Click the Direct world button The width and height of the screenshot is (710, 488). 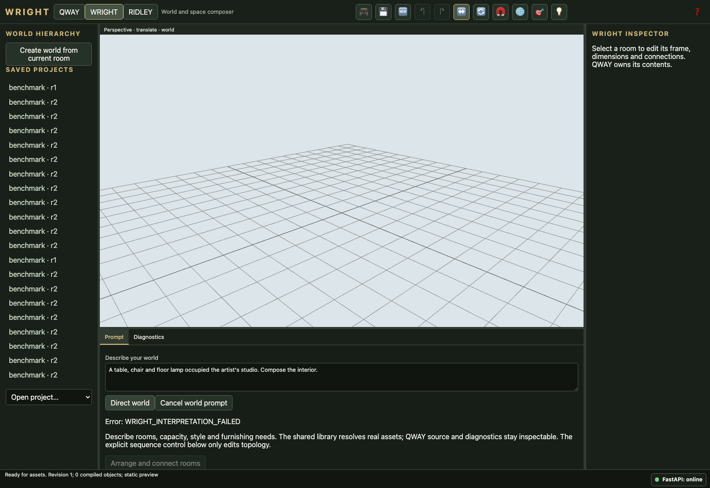pos(130,403)
